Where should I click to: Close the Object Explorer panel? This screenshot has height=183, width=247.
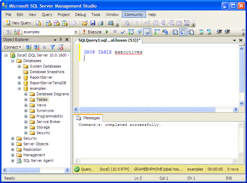click(x=67, y=40)
